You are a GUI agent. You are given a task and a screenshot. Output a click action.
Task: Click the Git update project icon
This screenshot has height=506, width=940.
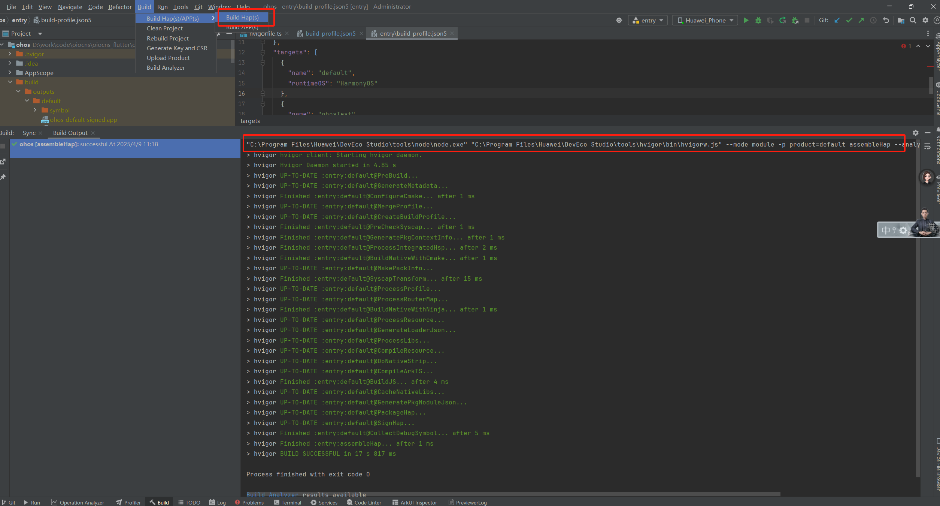click(x=837, y=20)
